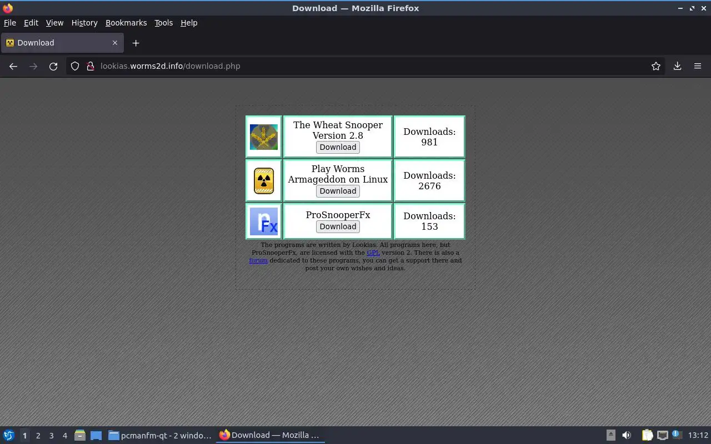Image resolution: width=711 pixels, height=444 pixels.
Task: Click the forward navigation arrow
Action: coord(33,66)
